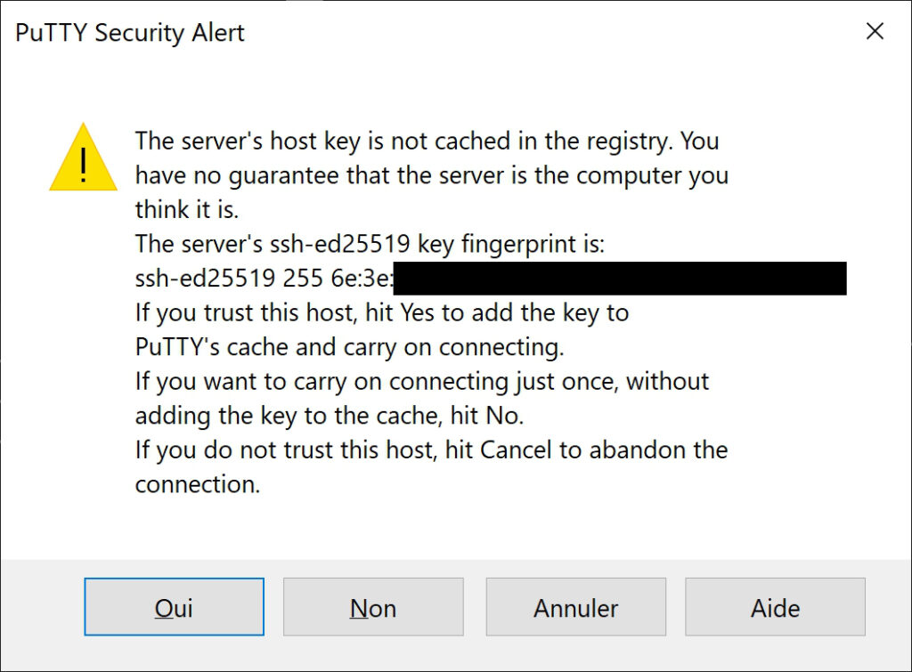Click the PuTTY Security Alert title text
912x672 pixels.
[130, 33]
